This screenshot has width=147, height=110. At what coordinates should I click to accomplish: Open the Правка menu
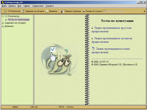pos(12,6)
